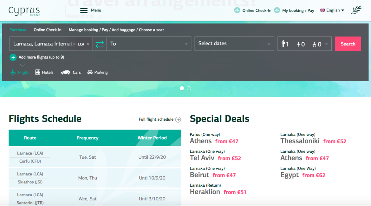This screenshot has width=371, height=206.
Task: Click the Winter Period column header
Action: 152,138
